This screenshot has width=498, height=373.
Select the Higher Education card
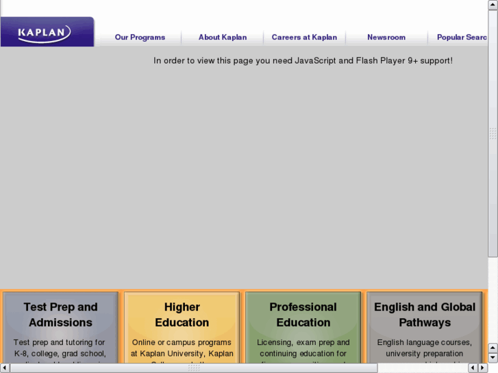pyautogui.click(x=182, y=328)
